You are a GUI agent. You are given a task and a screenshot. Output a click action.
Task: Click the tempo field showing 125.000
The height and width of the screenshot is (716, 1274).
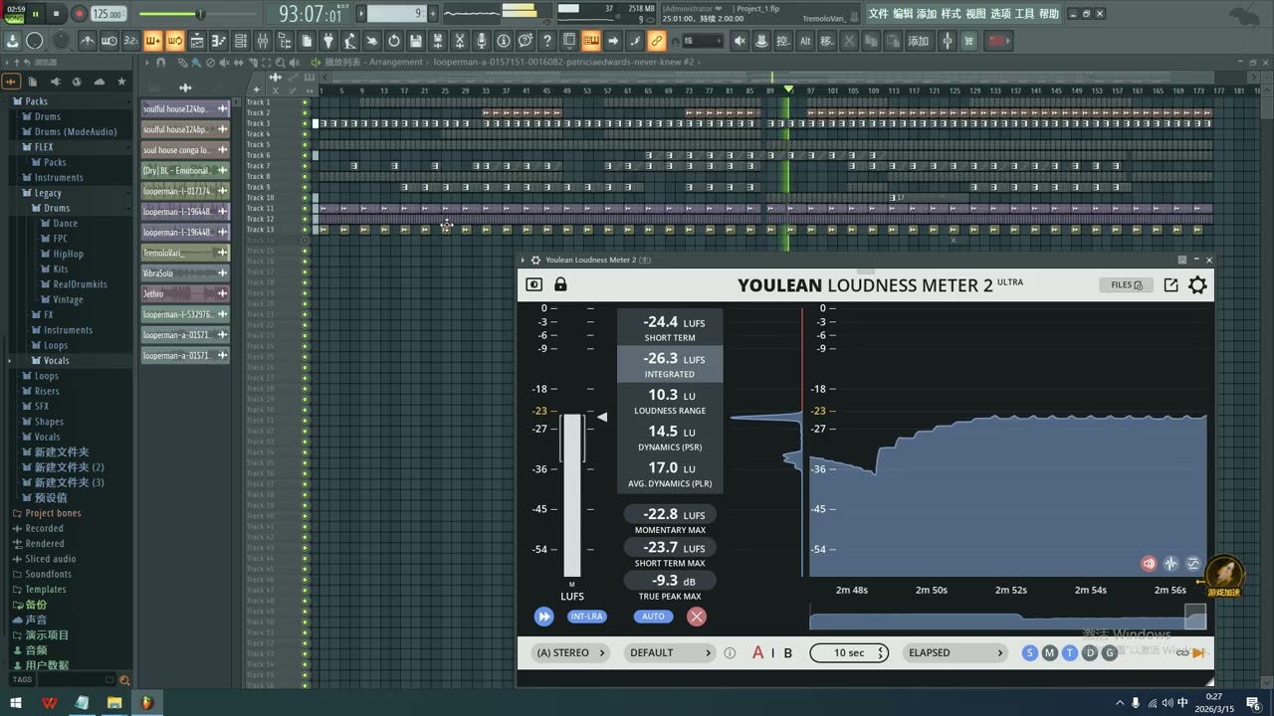coord(107,14)
